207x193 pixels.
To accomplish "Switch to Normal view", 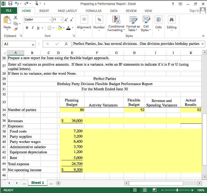I will pyautogui.click(x=135, y=190).
